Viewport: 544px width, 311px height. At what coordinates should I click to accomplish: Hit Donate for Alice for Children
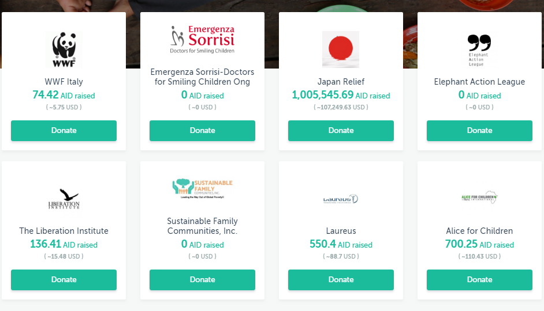pos(479,280)
